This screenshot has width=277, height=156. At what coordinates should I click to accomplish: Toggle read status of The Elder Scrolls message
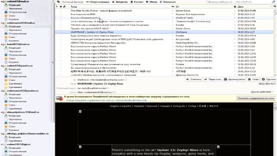173,10
